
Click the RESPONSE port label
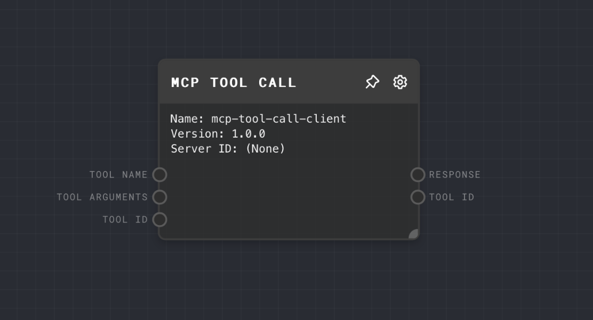[x=454, y=175]
